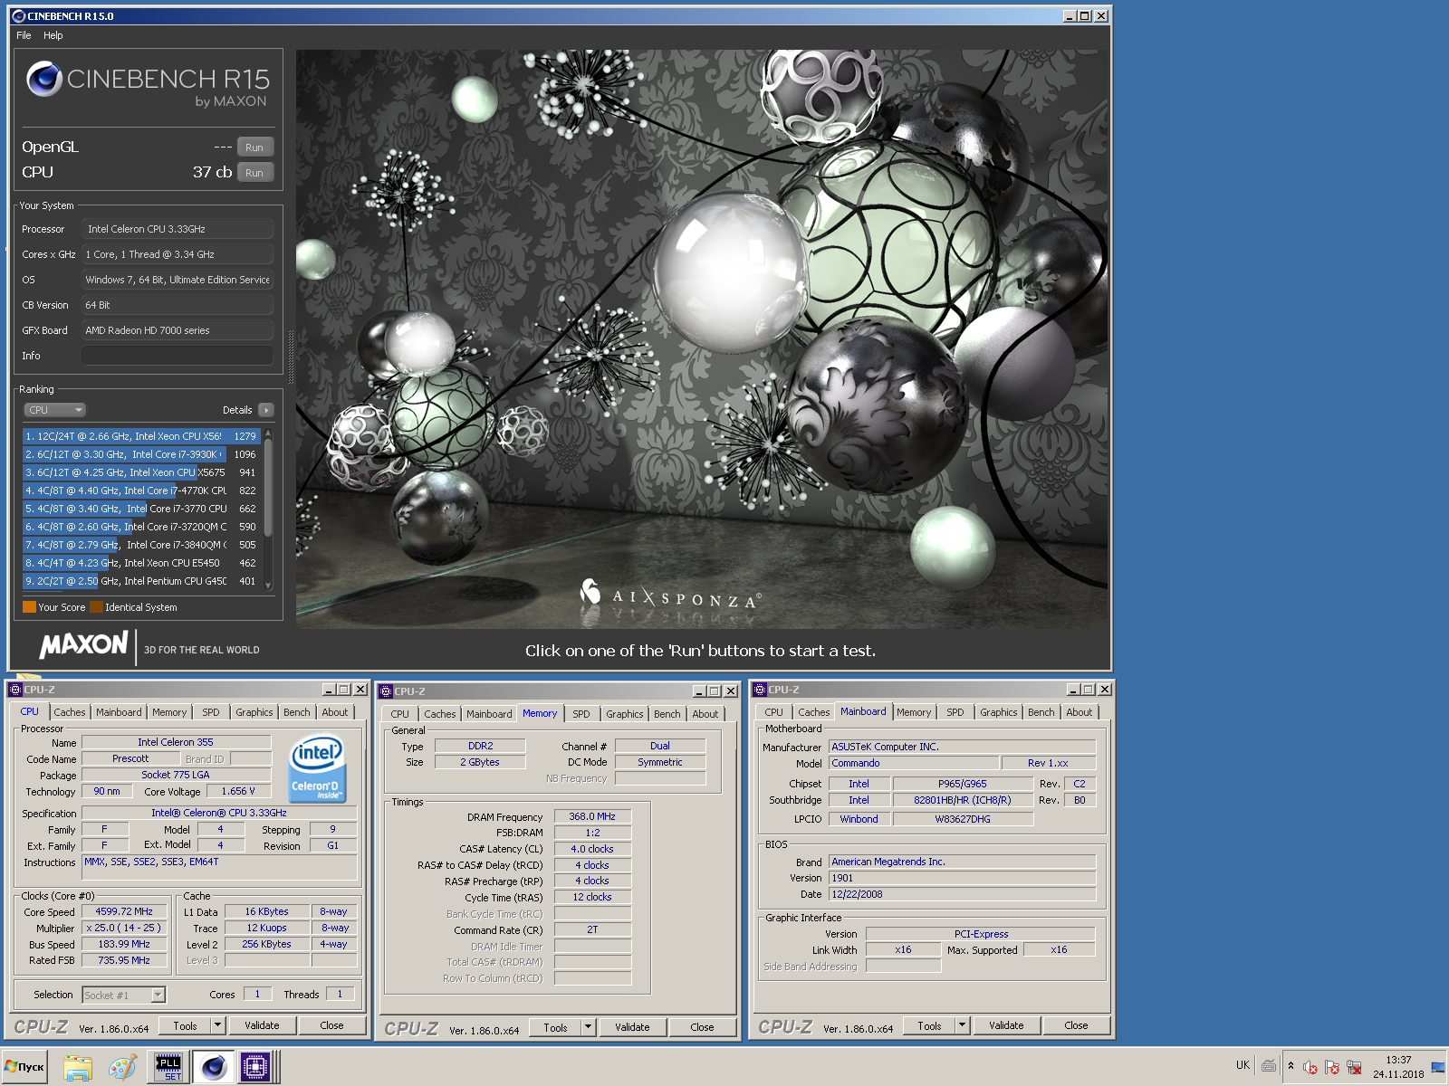Open the Tools dropdown arrow in the Mainboard CPU-Z window
The width and height of the screenshot is (1449, 1086).
point(963,1025)
